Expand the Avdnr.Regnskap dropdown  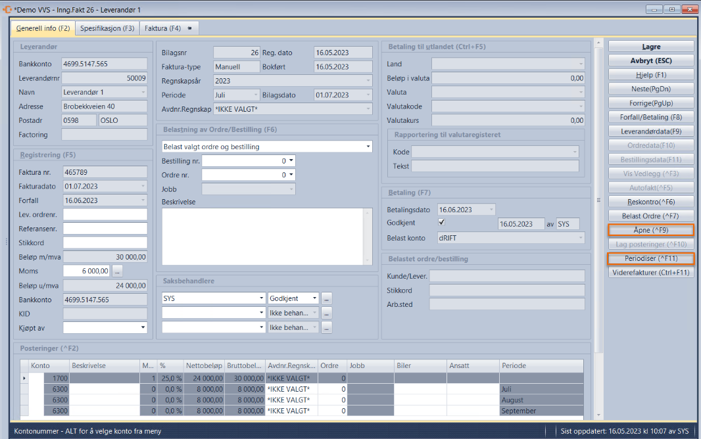tap(368, 109)
